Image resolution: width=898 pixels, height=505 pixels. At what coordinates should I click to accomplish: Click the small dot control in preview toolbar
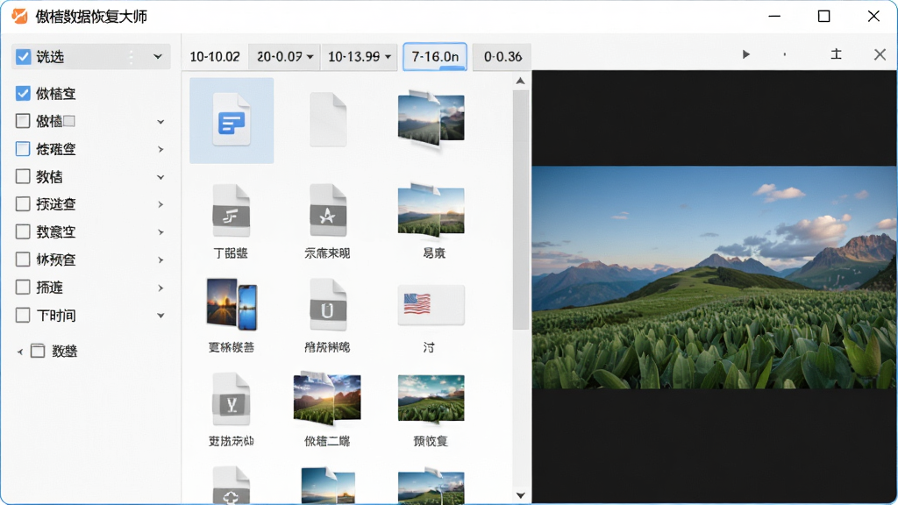(x=785, y=54)
